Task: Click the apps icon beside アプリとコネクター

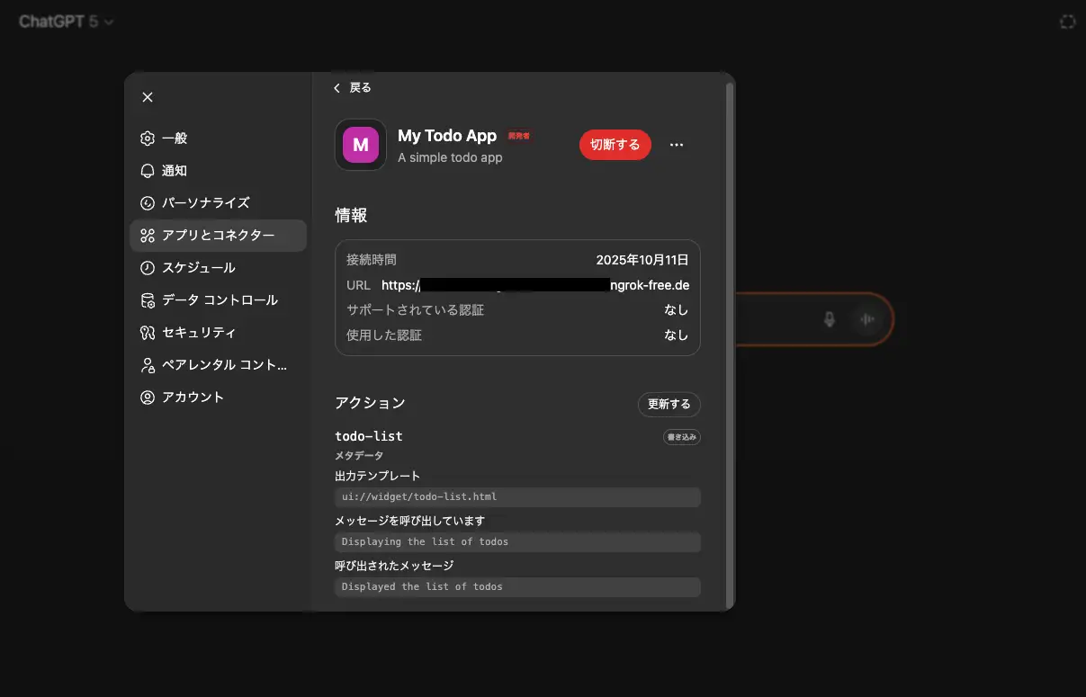Action: 148,236
